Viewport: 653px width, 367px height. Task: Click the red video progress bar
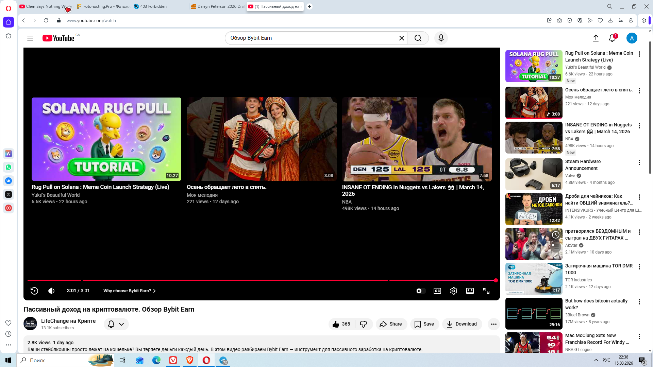coord(235,280)
